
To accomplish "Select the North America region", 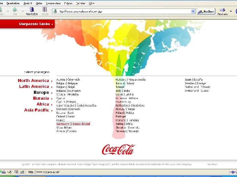I will click(33, 81).
